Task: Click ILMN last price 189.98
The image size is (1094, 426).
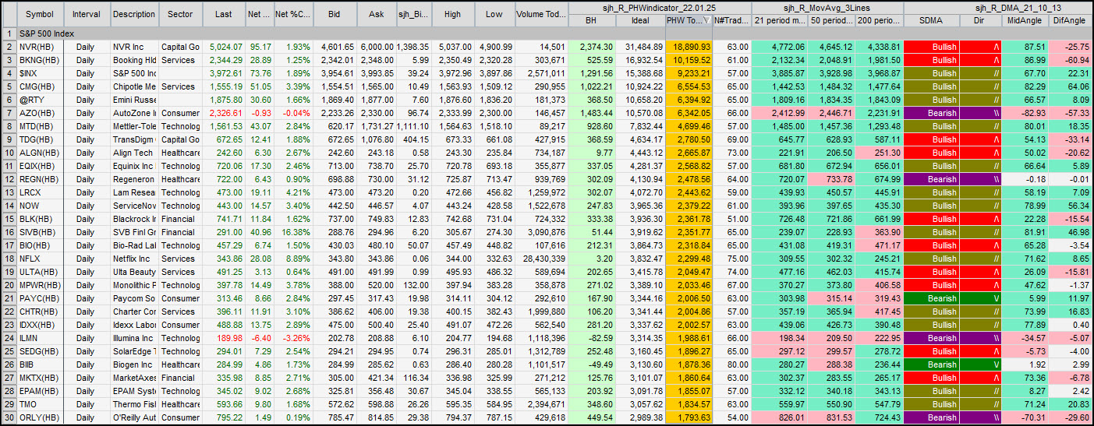Action: click(224, 338)
